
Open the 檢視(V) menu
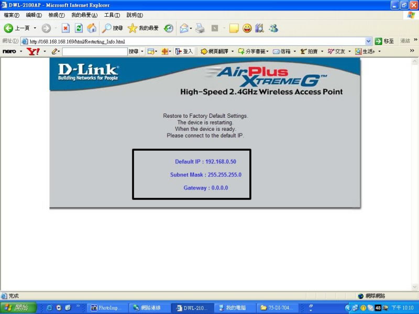click(57, 15)
